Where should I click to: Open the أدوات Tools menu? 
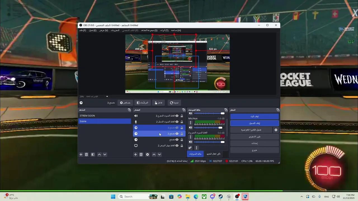(x=164, y=30)
